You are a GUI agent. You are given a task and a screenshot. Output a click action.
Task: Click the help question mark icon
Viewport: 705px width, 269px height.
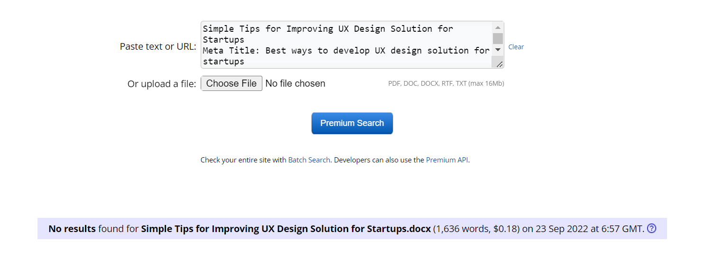pyautogui.click(x=651, y=229)
